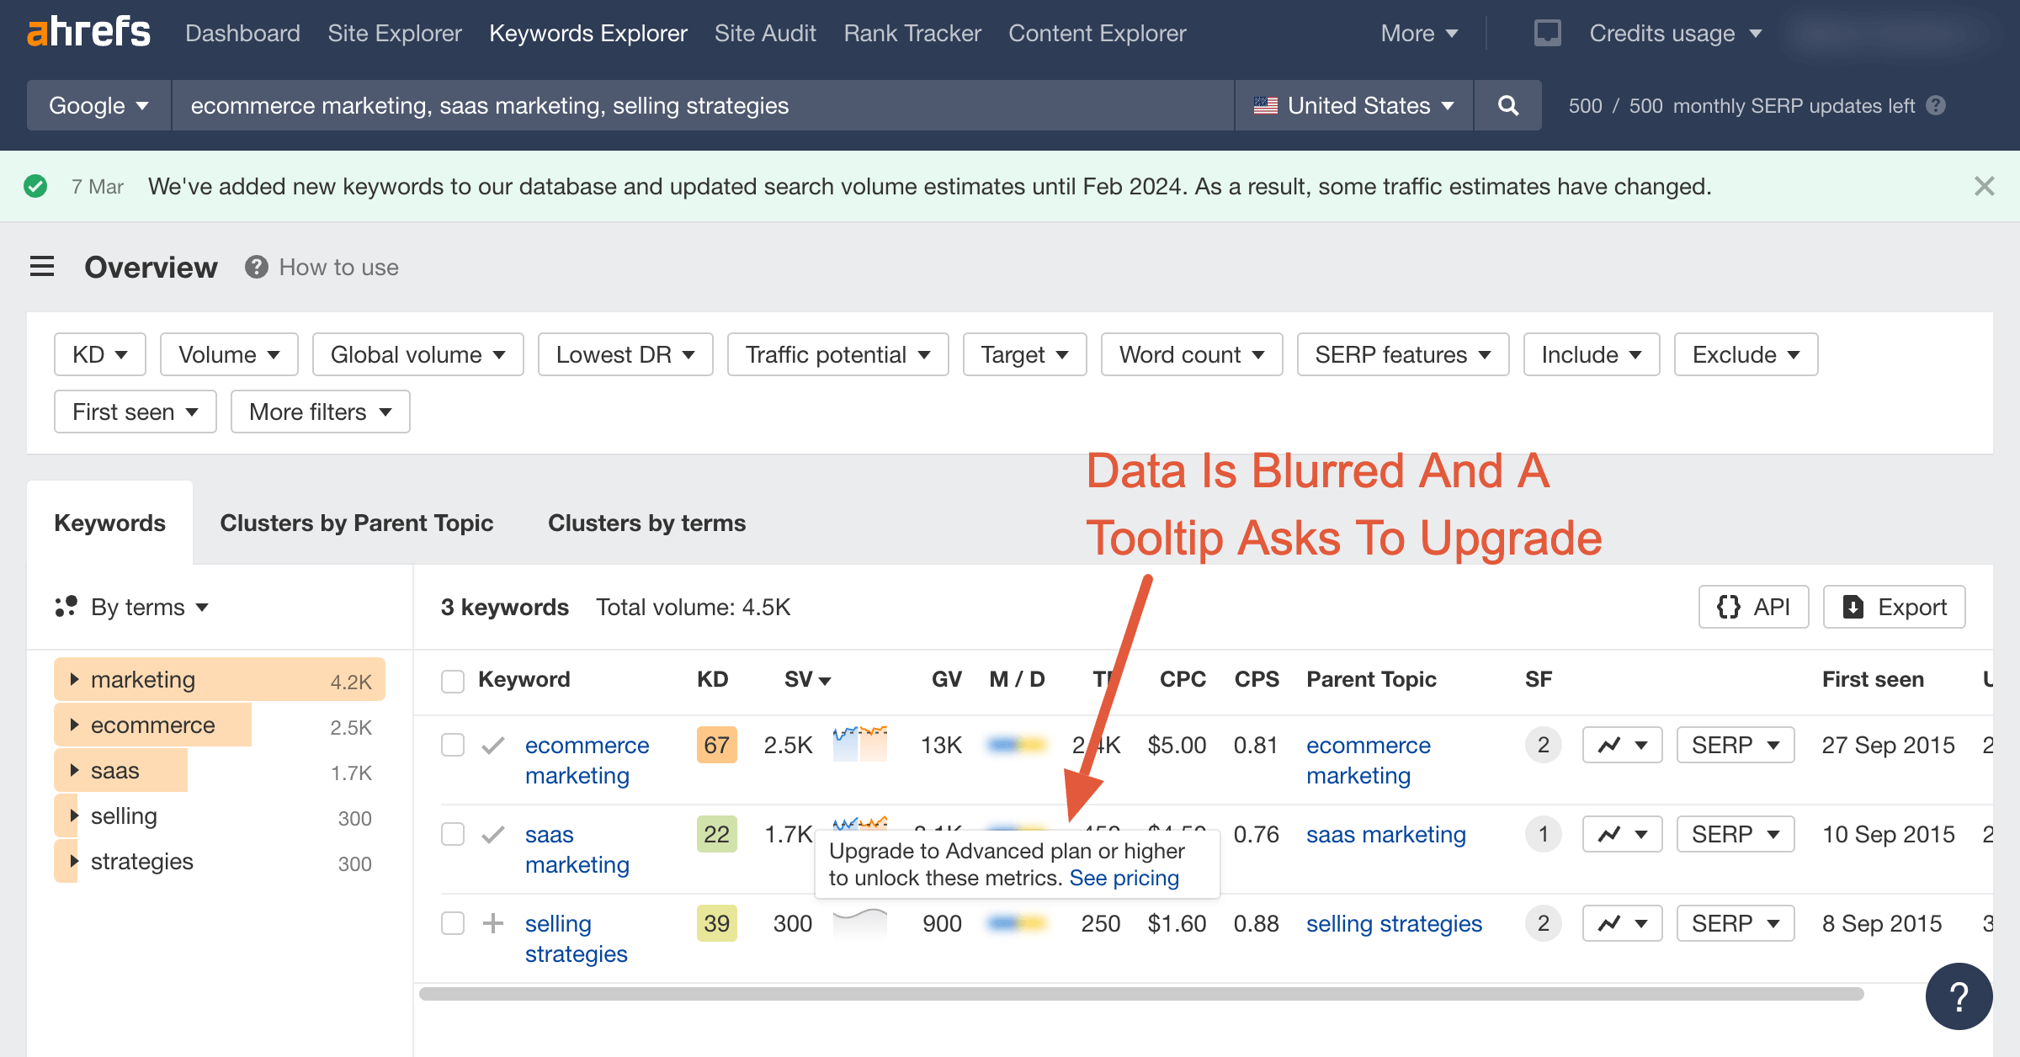
Task: Open the United States country dropdown
Action: pyautogui.click(x=1353, y=105)
